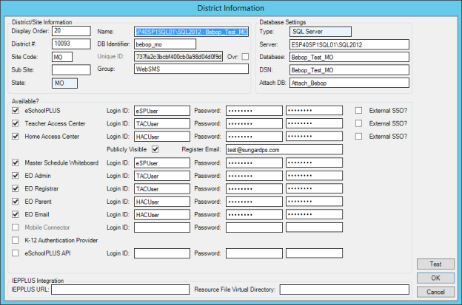Check the eSchoolPLUS API checkbox
462x305 pixels.
pyautogui.click(x=16, y=253)
